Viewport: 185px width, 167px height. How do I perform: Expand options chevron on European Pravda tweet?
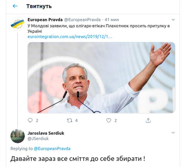173,20
